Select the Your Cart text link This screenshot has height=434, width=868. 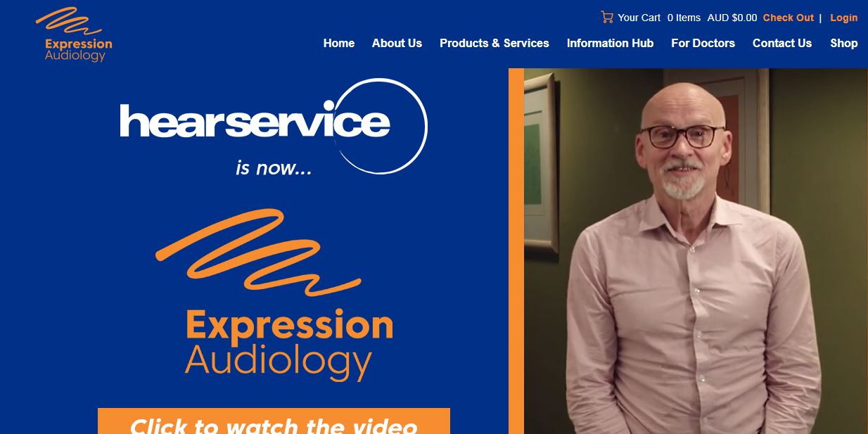(639, 18)
